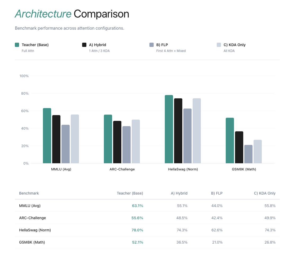Select the MMLU (Avg) table row label
The height and width of the screenshot is (260, 301).
coord(30,205)
